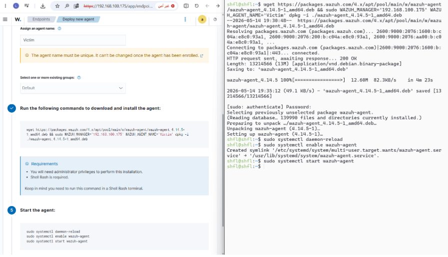Click 'Start the agent:' heading
Screen dimensions: 448x257
pos(37,210)
